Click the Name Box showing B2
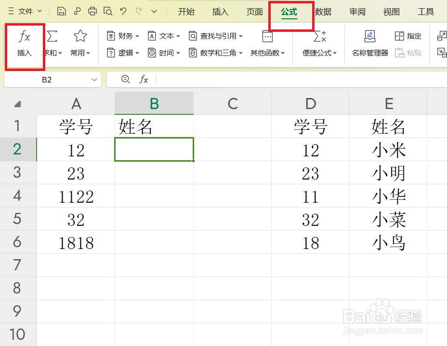 (x=47, y=80)
